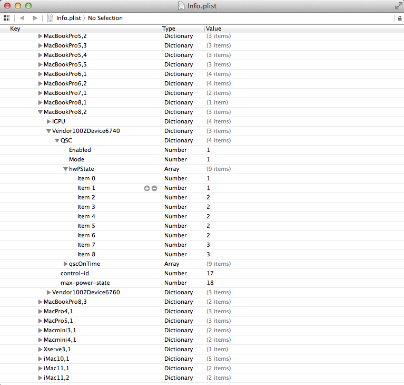Remove the Item 1 row
Screen dimensions: 404x385
click(154, 188)
